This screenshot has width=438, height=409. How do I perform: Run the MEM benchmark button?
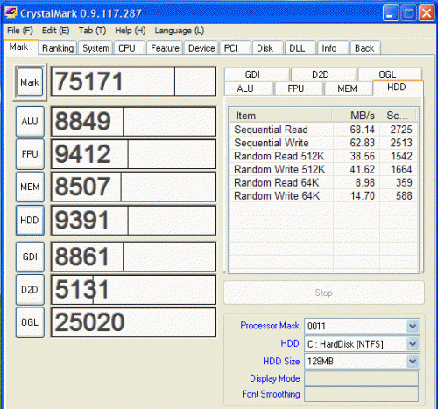click(x=30, y=187)
